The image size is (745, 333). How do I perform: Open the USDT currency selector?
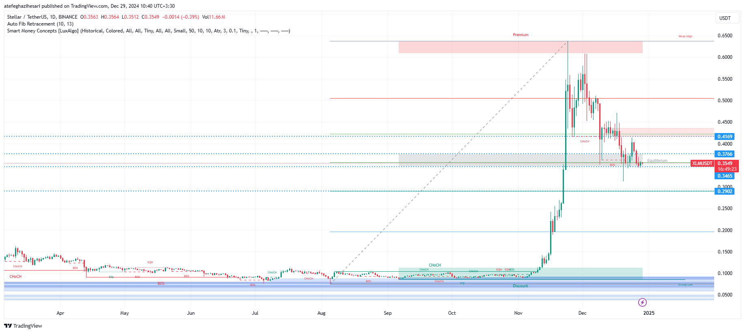click(727, 18)
